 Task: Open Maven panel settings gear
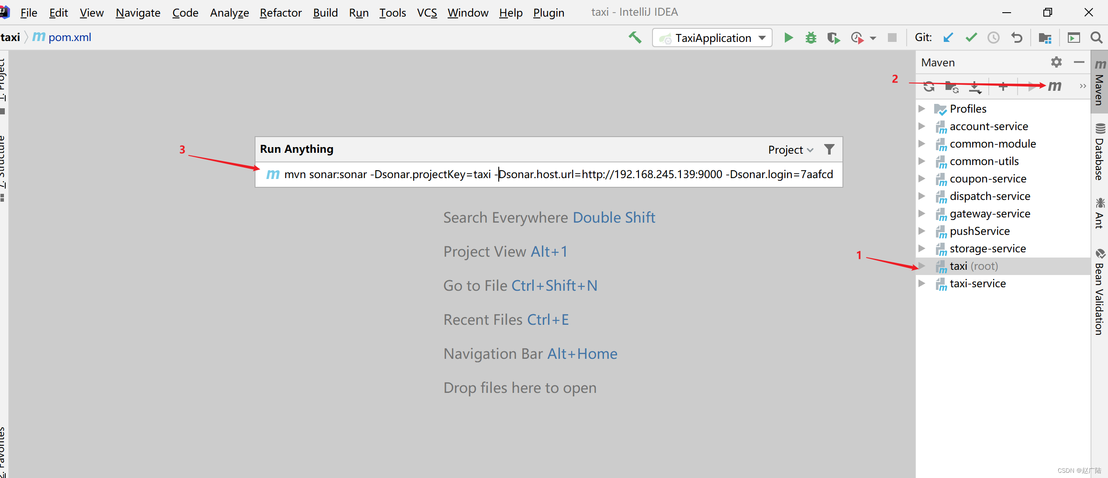pos(1056,62)
